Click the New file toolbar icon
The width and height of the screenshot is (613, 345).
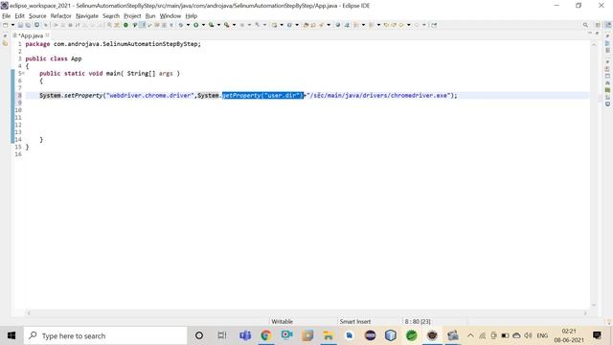coord(5,25)
